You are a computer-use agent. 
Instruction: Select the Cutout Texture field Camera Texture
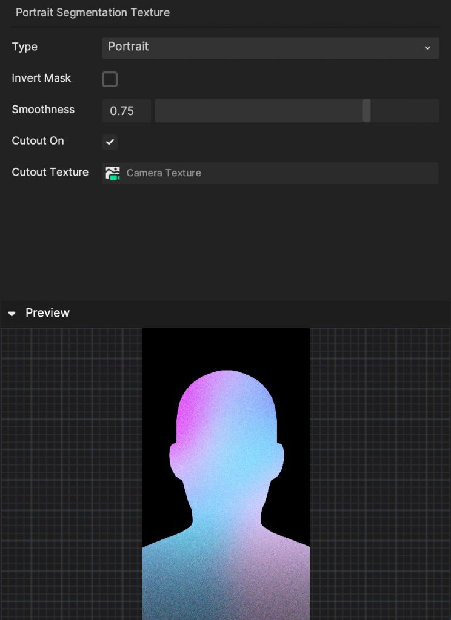[x=270, y=173]
